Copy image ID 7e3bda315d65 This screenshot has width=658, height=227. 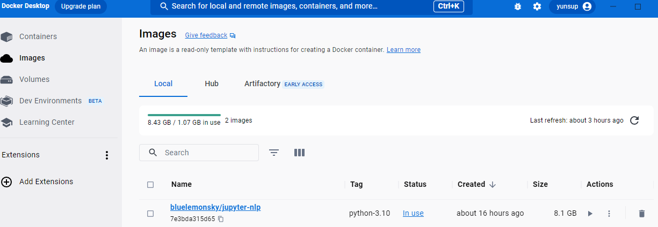[x=221, y=219]
